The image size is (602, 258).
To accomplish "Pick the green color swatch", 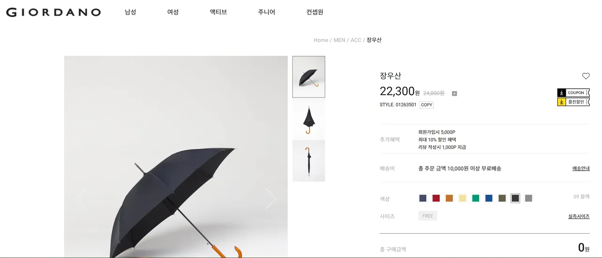I will click(475, 198).
